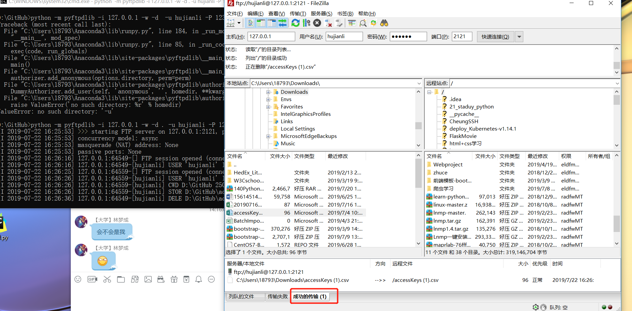Screen dimensions: 632x311
Task: Expand the MicrosoftEdgeBackups folder node
Action: coord(268,136)
